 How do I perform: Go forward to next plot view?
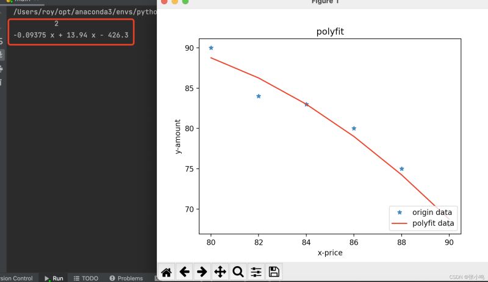pos(201,272)
